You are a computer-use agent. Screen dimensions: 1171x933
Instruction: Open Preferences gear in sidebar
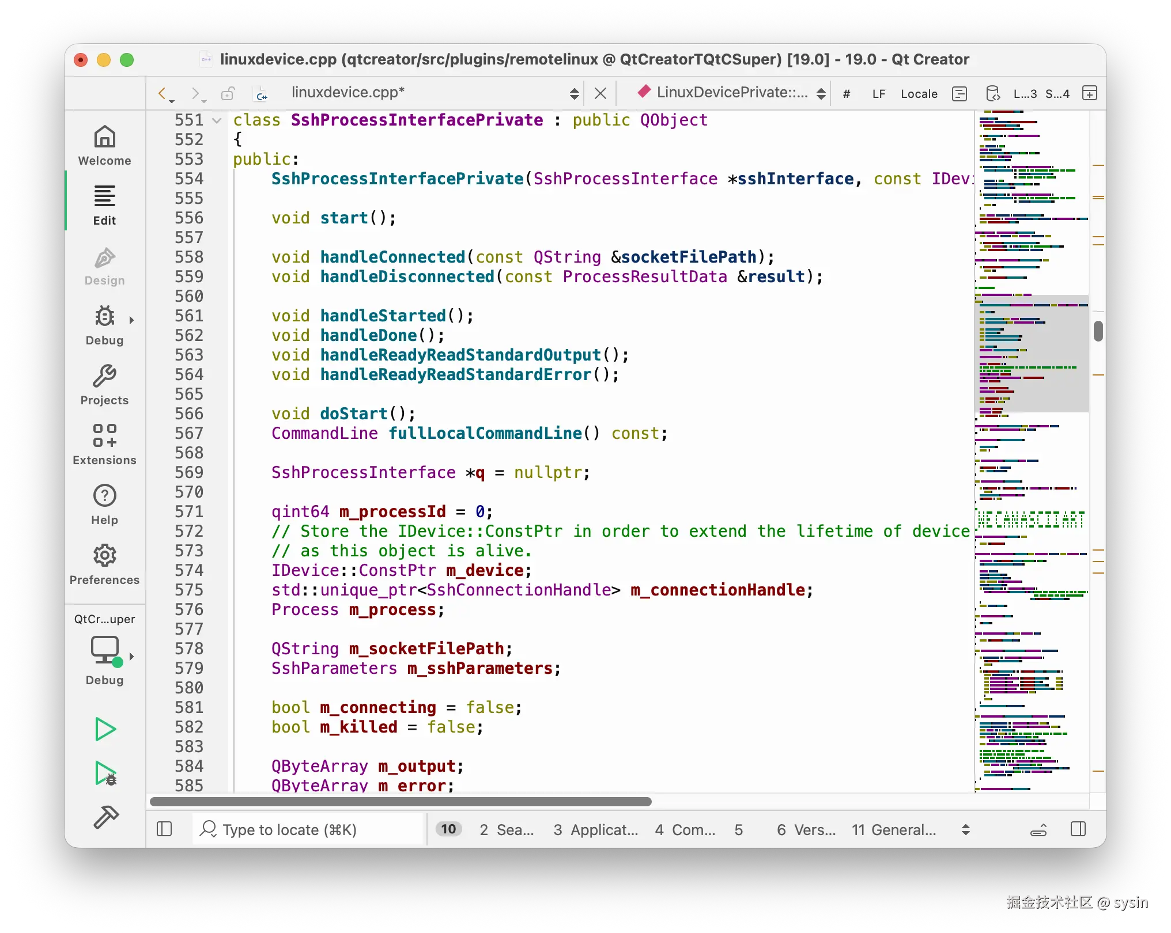click(x=104, y=564)
